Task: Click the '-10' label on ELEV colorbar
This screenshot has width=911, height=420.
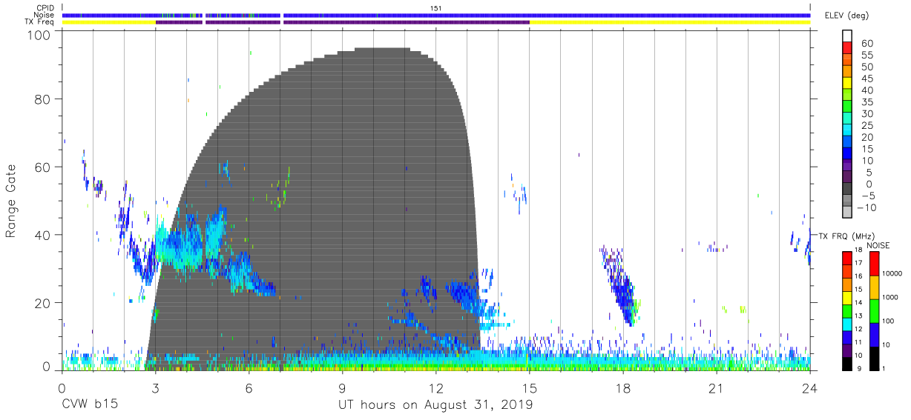Action: click(x=866, y=207)
